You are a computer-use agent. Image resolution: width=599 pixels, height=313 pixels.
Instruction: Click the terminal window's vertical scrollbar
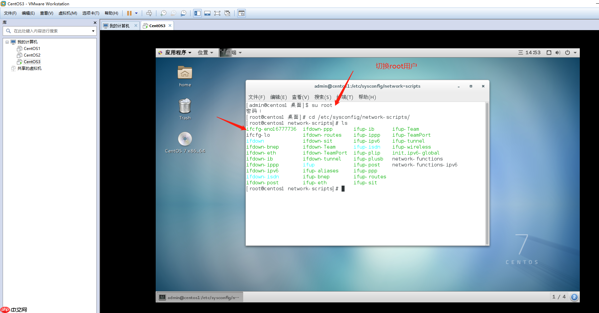(x=487, y=173)
